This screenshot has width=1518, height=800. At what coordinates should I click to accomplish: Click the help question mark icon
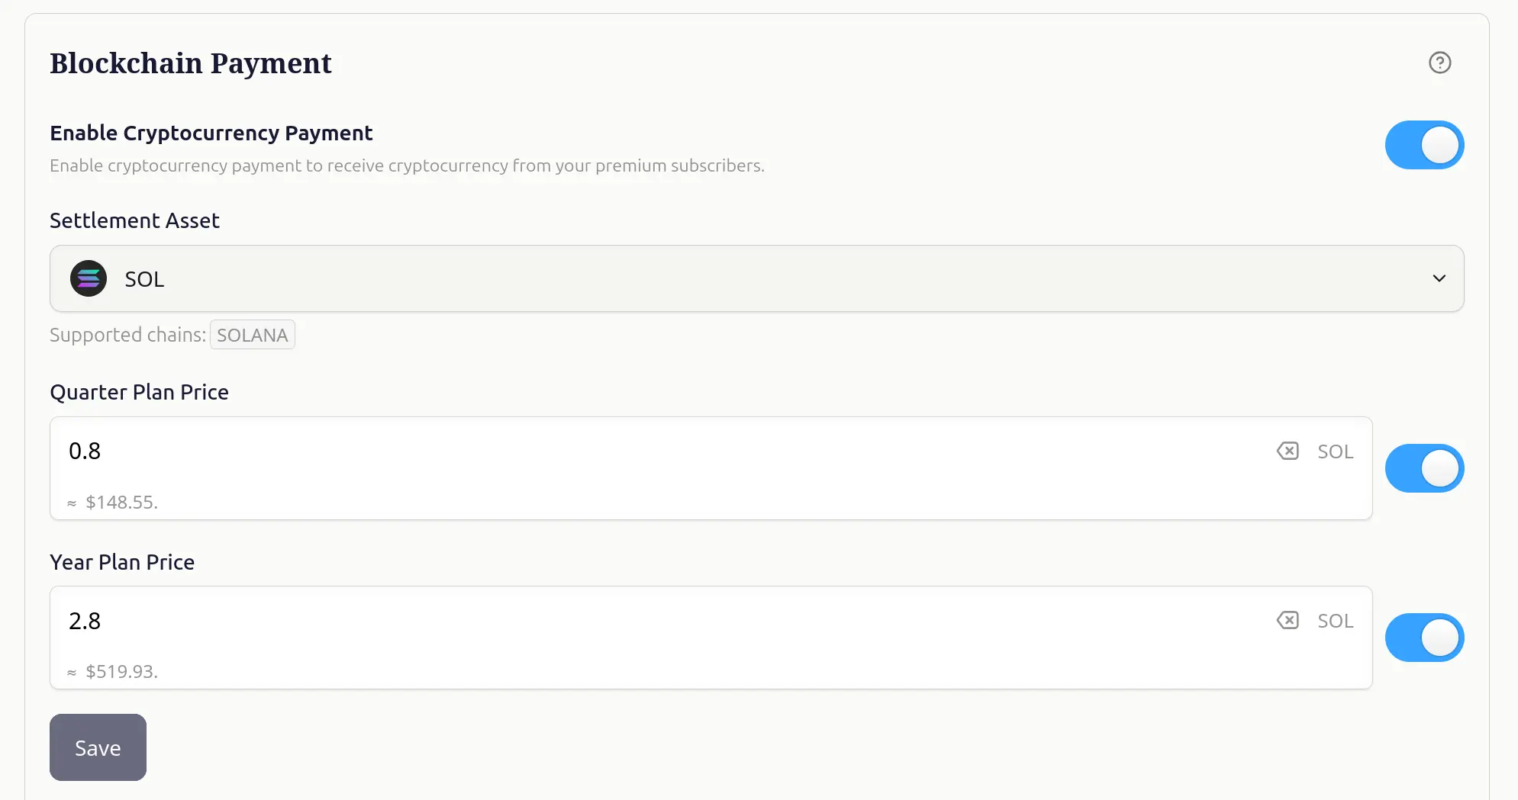coord(1439,63)
